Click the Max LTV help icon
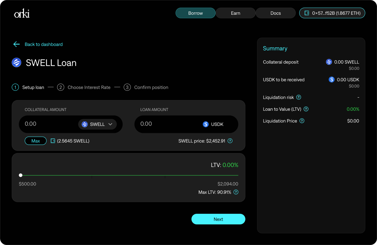Screen dimensions: 377x245 point(236,192)
